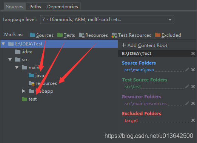Click the Mark as label
This screenshot has height=143, width=197.
click(14, 35)
